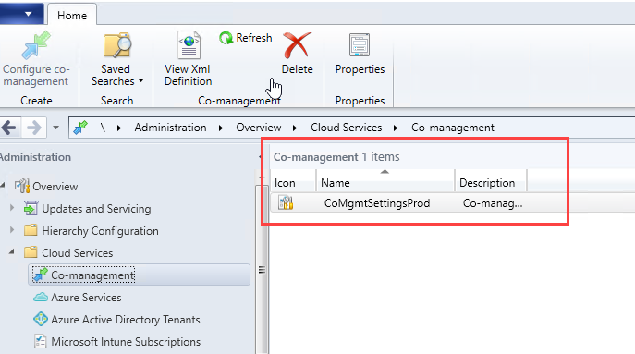Collapse the Cloud Services node
635x354 pixels.
coord(12,252)
